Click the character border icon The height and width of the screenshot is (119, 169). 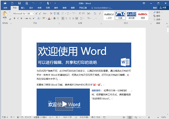click(58, 13)
